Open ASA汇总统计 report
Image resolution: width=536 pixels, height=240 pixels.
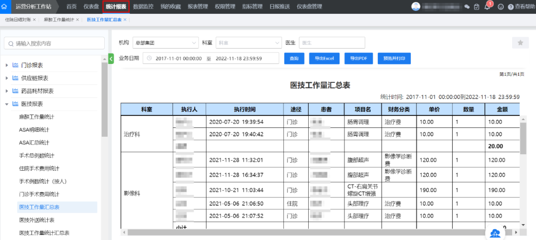34,143
